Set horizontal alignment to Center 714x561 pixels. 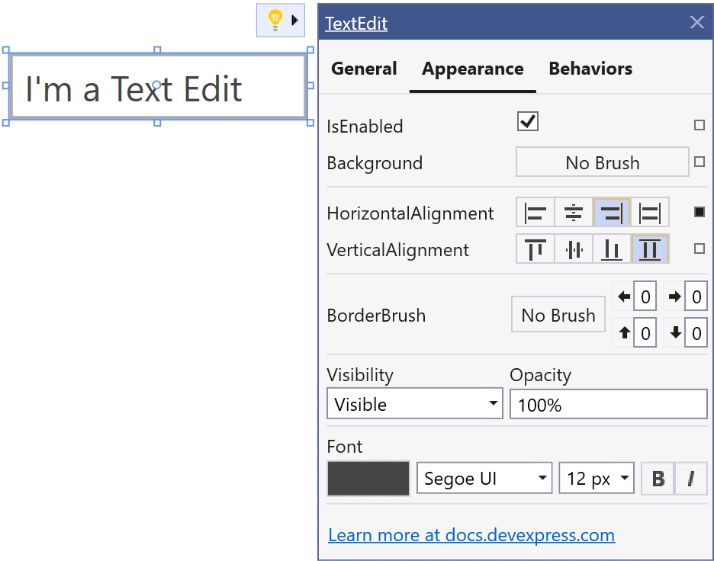coord(574,213)
